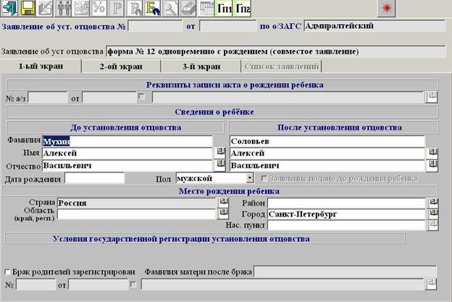452x302 pixels.
Task: Click the Дата рождения input field
Action: (95, 178)
